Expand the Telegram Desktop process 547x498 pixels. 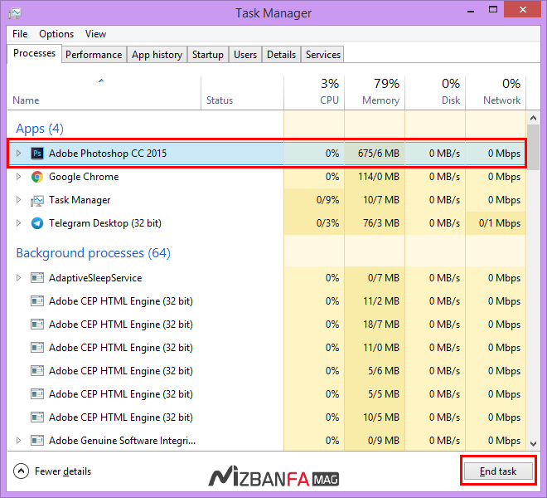pos(19,223)
